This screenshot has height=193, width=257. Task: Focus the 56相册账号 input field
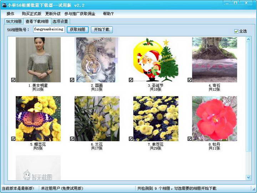[x=49, y=29]
